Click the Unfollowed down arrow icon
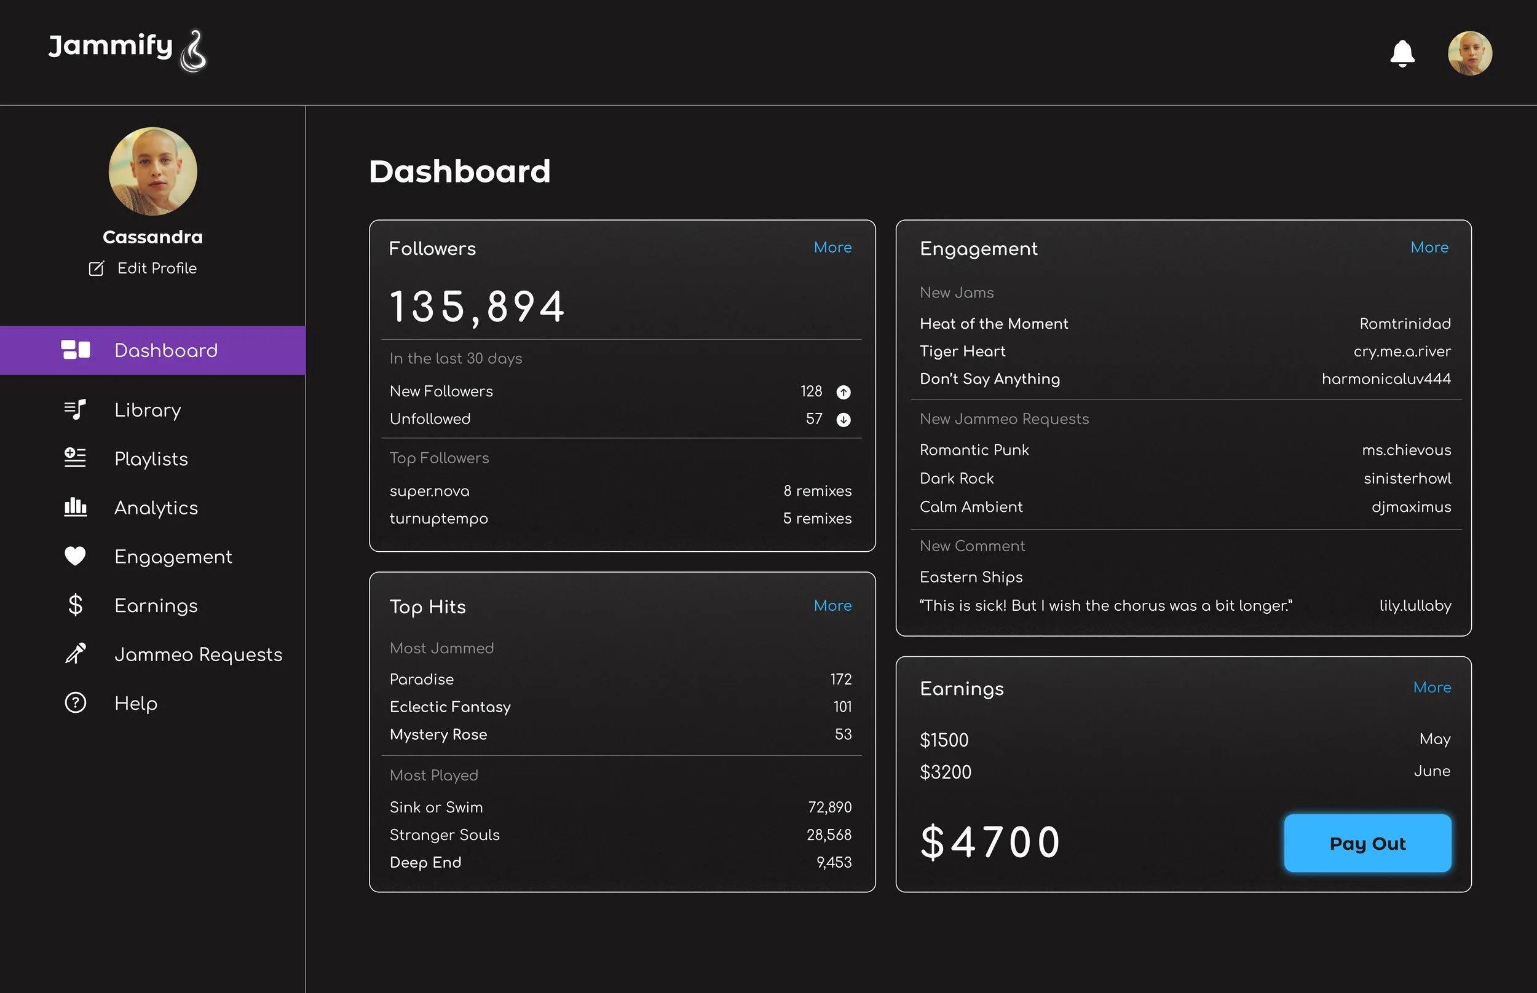Image resolution: width=1537 pixels, height=993 pixels. [x=843, y=420]
